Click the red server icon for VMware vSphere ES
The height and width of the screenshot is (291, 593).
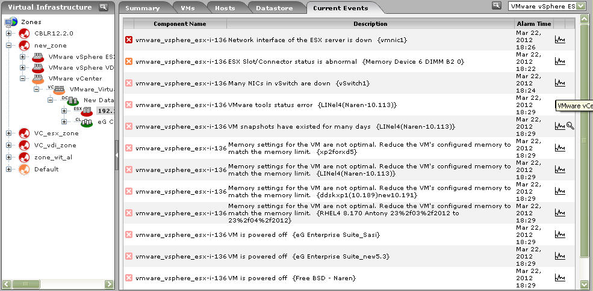[38, 58]
